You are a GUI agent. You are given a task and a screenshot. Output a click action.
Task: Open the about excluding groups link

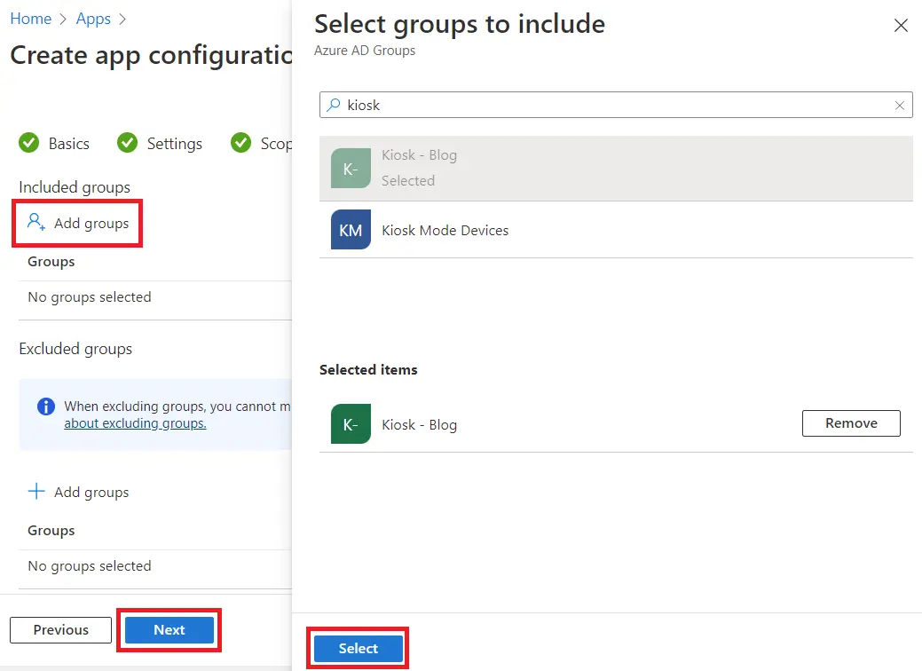click(135, 423)
